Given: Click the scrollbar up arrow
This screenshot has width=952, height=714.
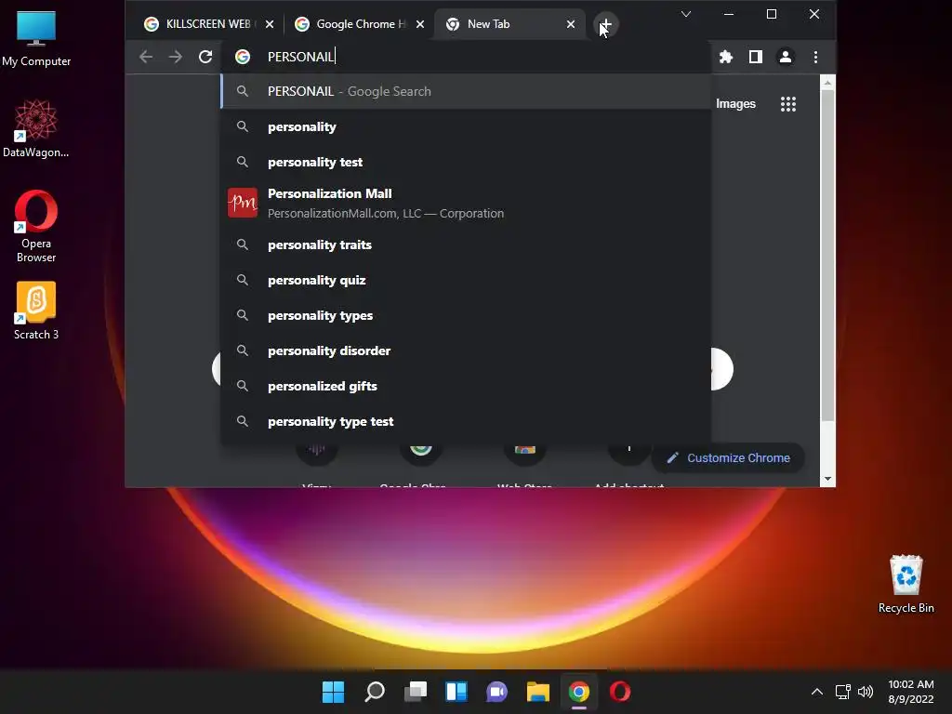Looking at the screenshot, I should pos(826,82).
